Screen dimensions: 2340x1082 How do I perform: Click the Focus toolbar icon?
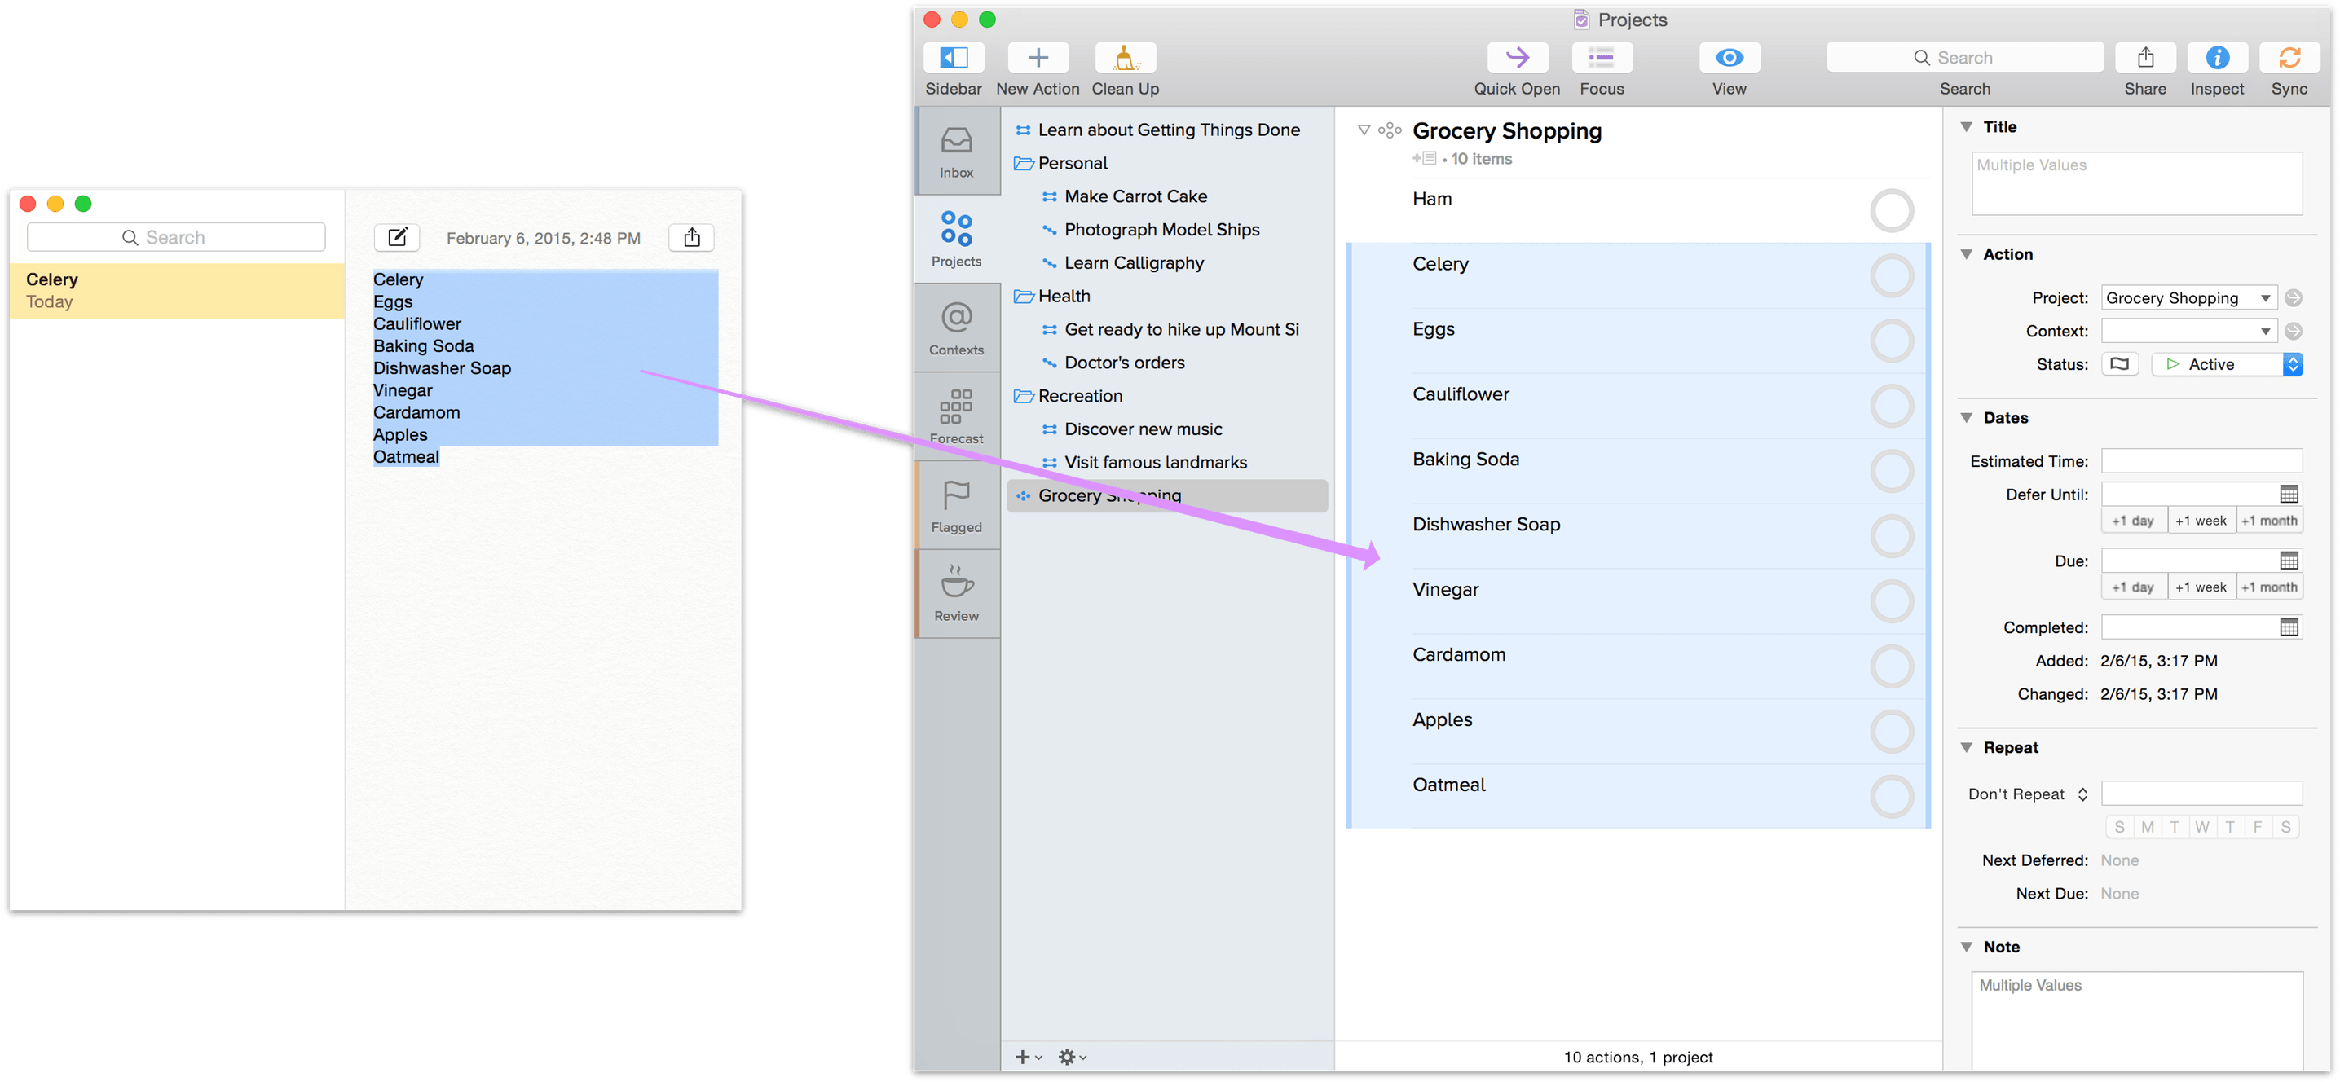(1601, 57)
